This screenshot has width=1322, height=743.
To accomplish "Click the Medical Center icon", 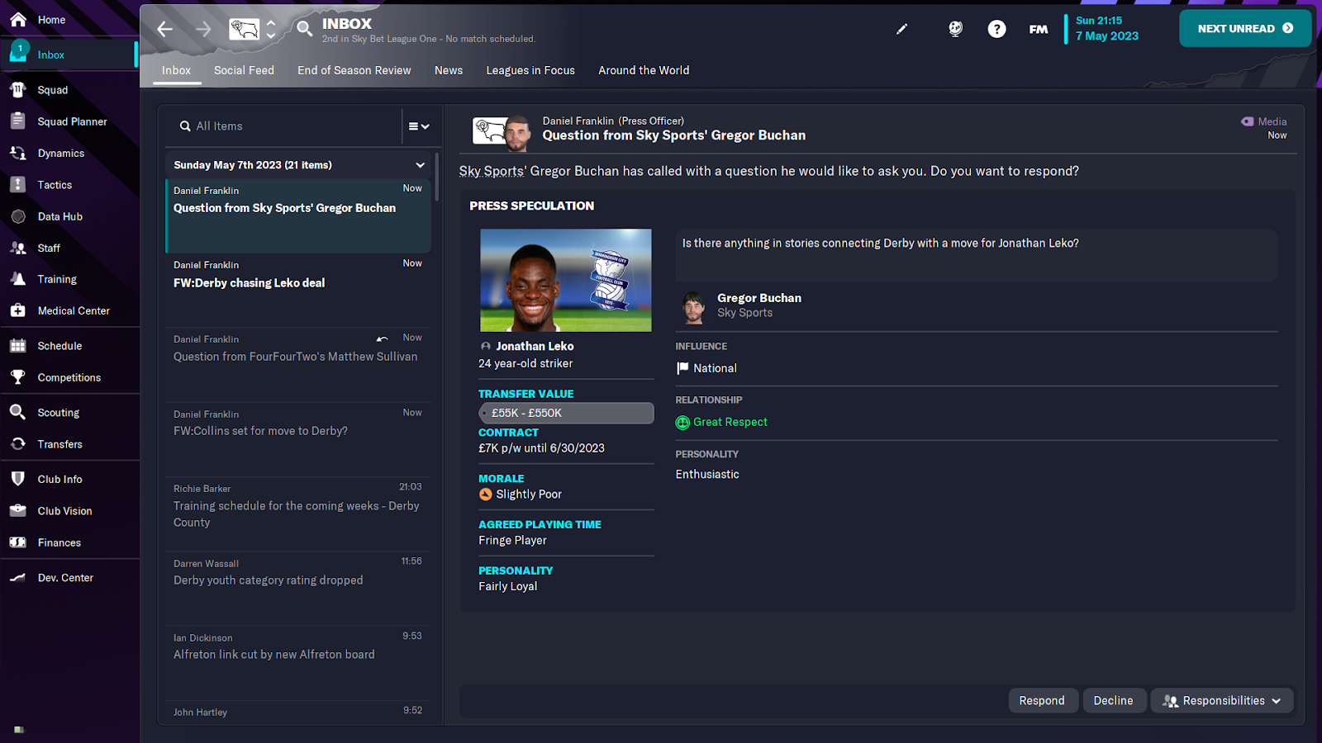I will [18, 310].
